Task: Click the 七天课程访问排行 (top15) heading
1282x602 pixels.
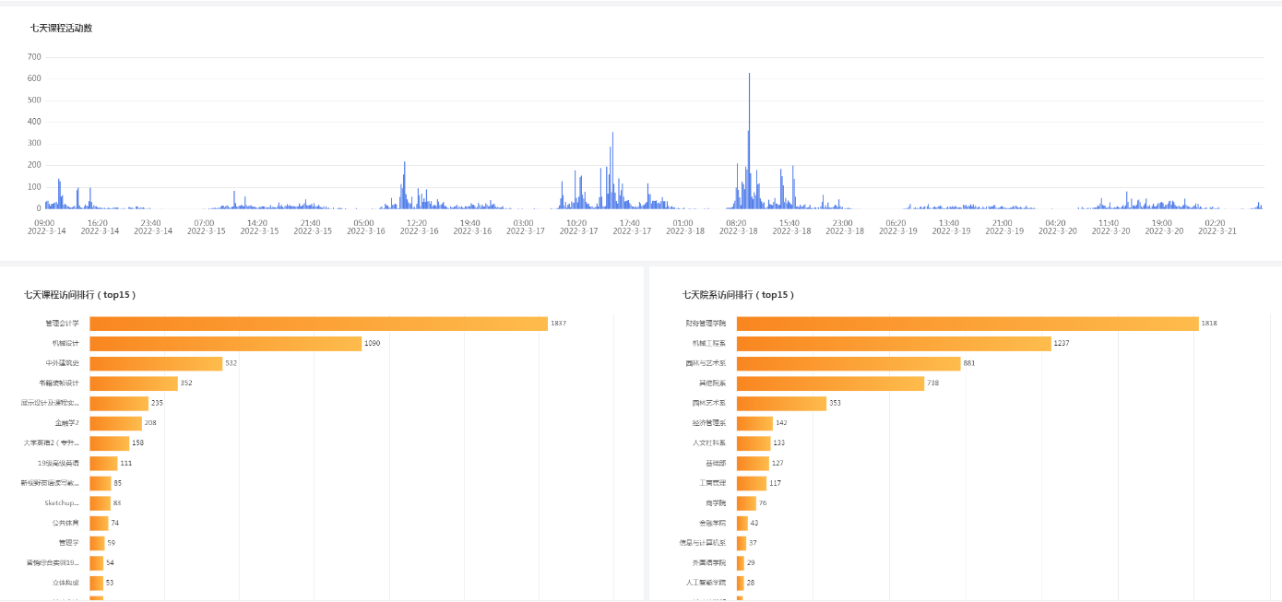Action: pos(80,295)
